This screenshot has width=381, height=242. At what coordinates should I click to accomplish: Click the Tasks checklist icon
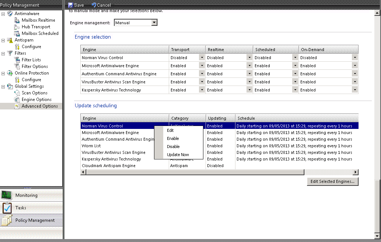[7, 208]
